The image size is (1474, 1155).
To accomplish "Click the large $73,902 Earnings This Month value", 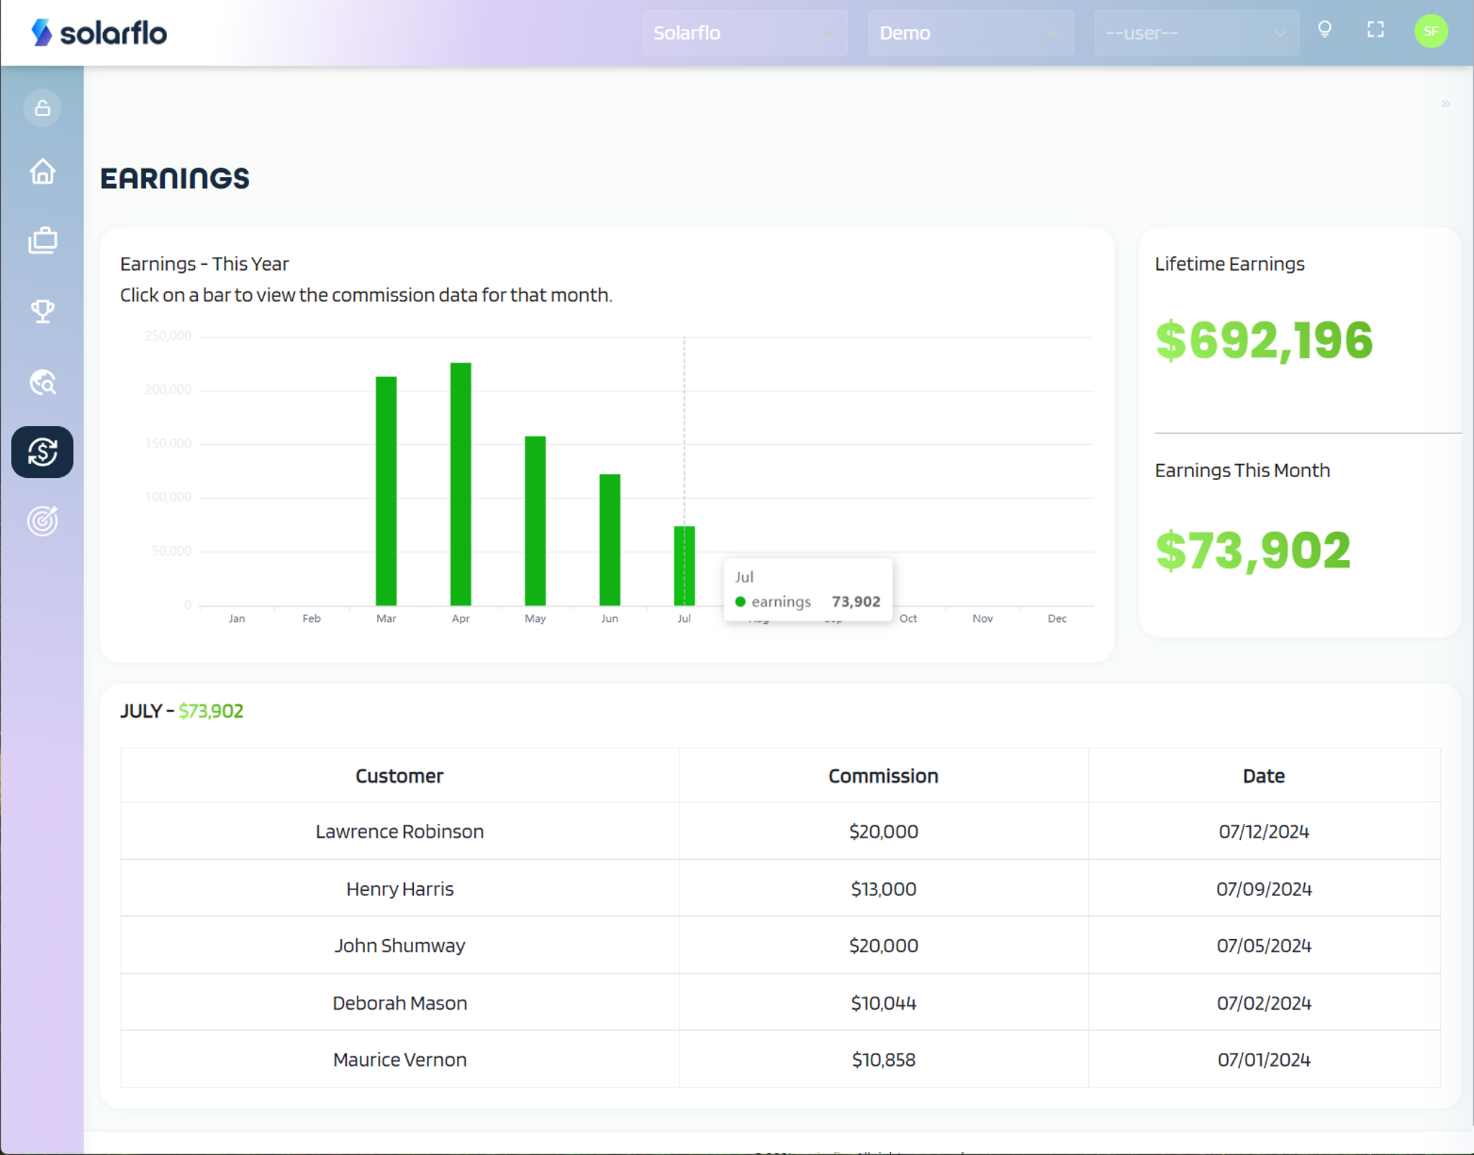I will pyautogui.click(x=1252, y=551).
